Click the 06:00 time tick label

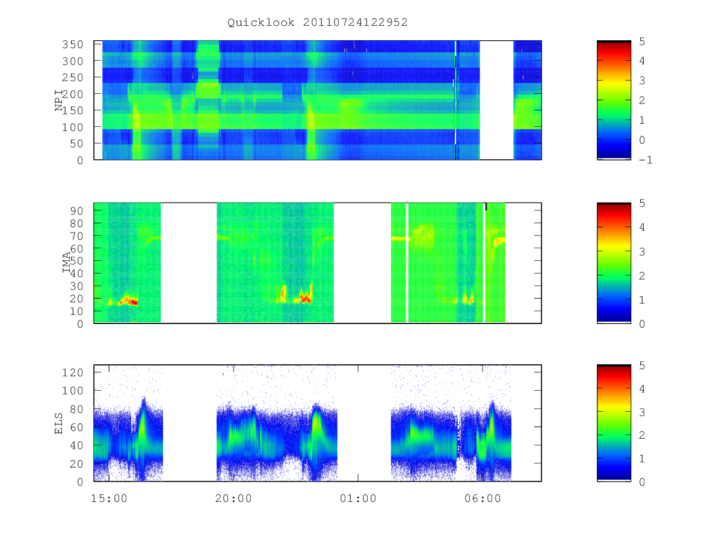(483, 498)
